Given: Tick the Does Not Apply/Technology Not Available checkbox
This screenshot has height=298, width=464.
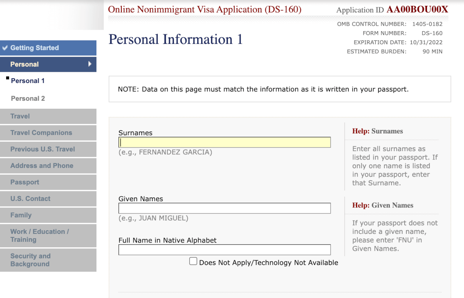Looking at the screenshot, I should pos(193,261).
